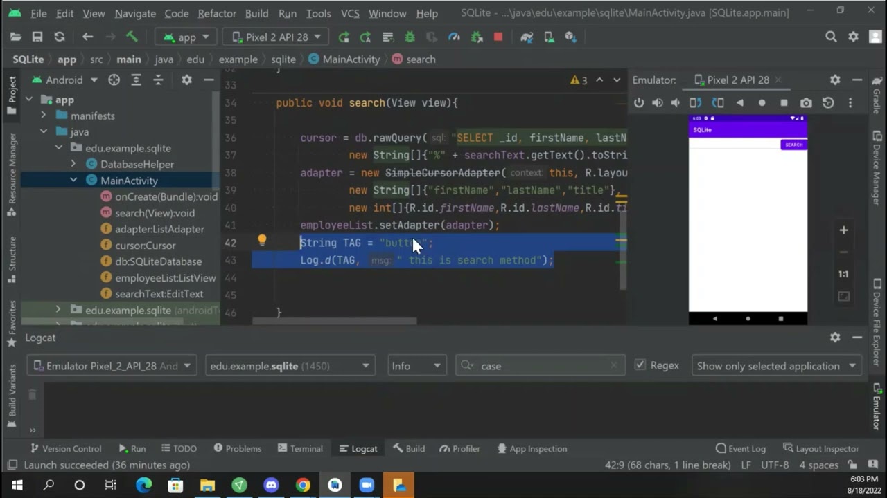The height and width of the screenshot is (498, 887).
Task: Collapse the MainActivity class node
Action: click(x=73, y=180)
